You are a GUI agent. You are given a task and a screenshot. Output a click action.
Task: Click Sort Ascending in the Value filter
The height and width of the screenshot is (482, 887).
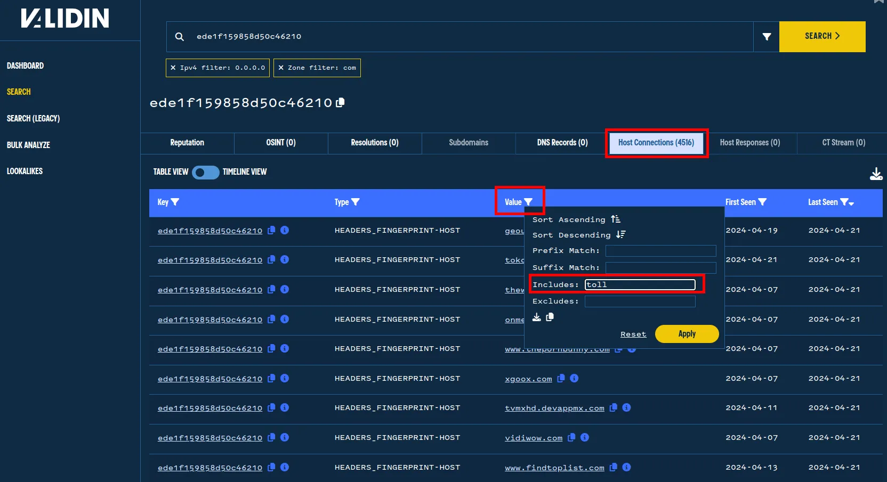[x=576, y=219]
